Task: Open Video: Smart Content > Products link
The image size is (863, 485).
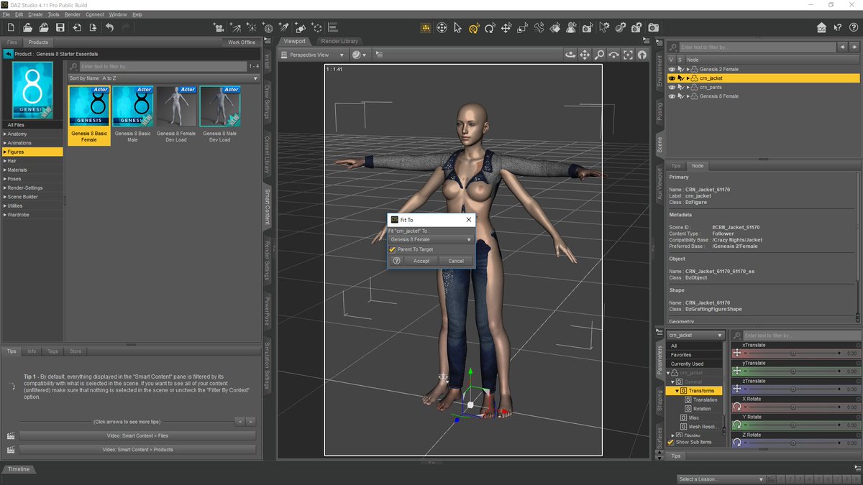Action: [137, 450]
